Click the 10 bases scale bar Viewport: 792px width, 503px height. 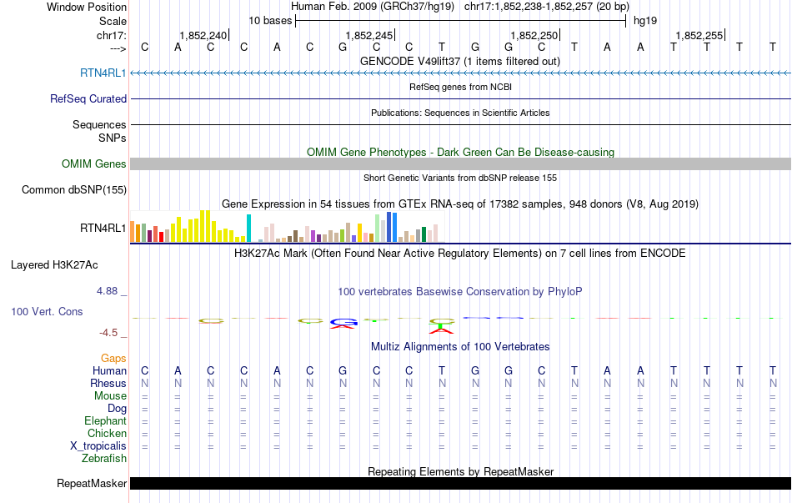(x=460, y=20)
